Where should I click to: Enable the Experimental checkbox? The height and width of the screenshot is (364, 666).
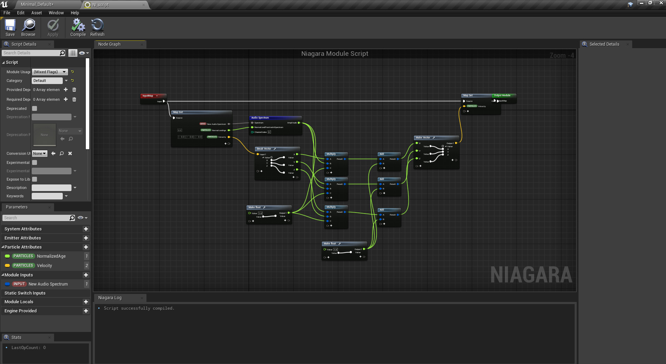tap(35, 162)
